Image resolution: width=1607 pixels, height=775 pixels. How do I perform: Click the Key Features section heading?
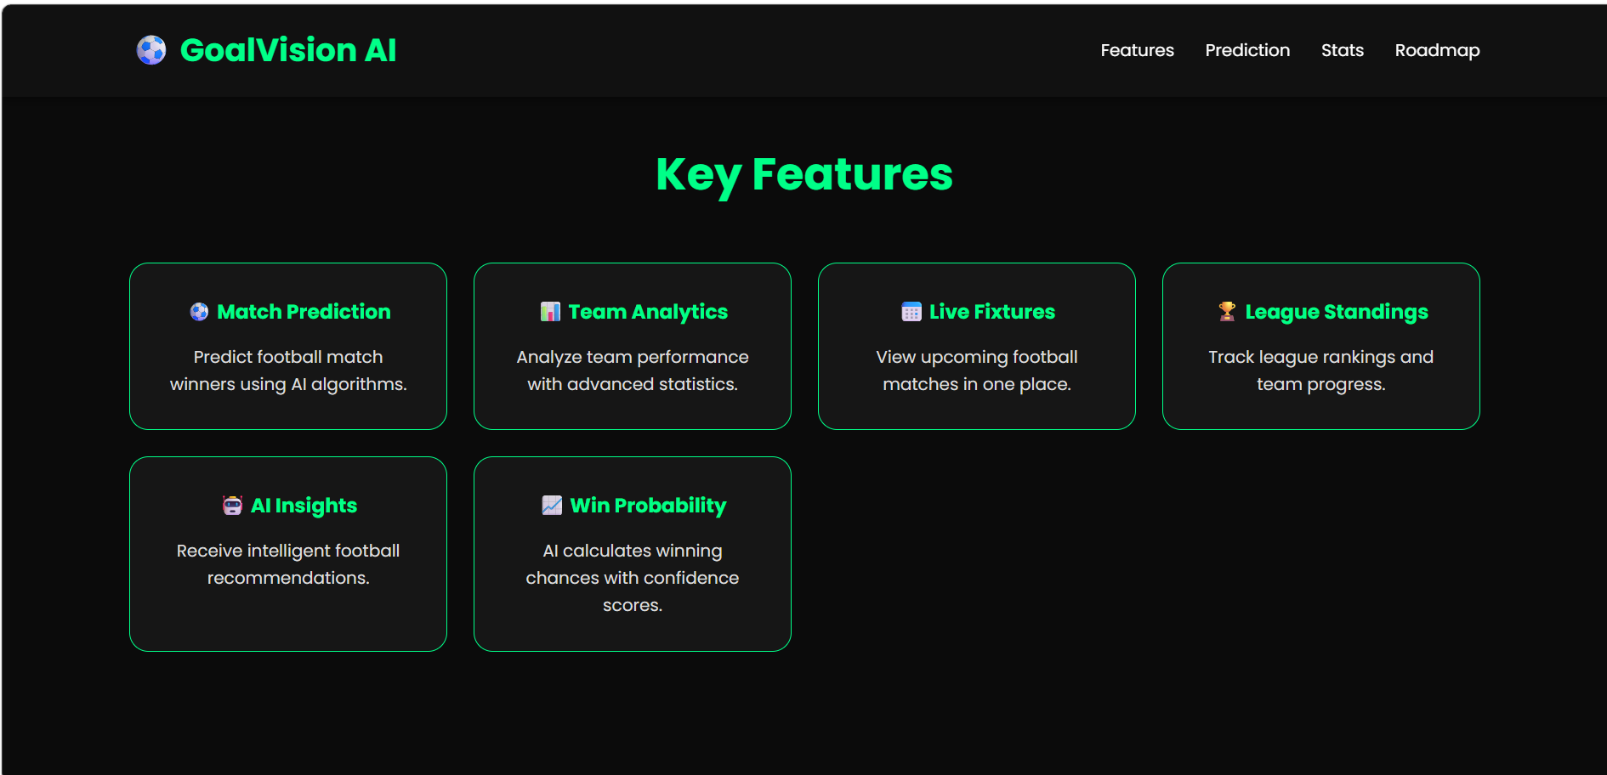coord(804,175)
